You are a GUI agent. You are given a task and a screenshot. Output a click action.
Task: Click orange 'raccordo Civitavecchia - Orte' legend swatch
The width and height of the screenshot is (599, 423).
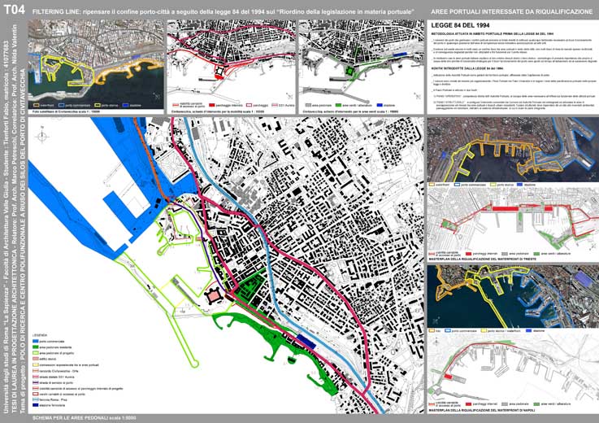(36, 371)
